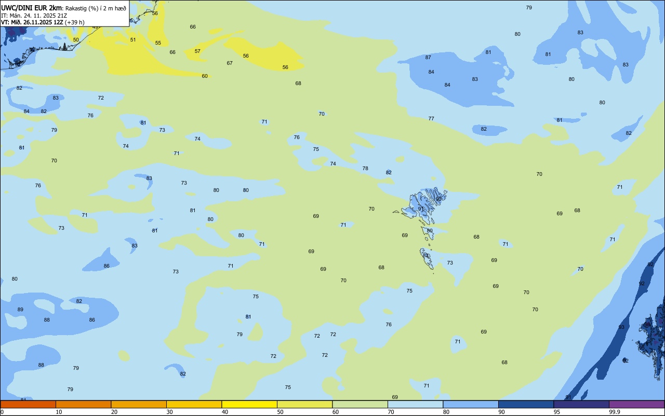Click the title 'UWC/DINI EUR 2km'
This screenshot has width=665, height=416.
(x=31, y=8)
